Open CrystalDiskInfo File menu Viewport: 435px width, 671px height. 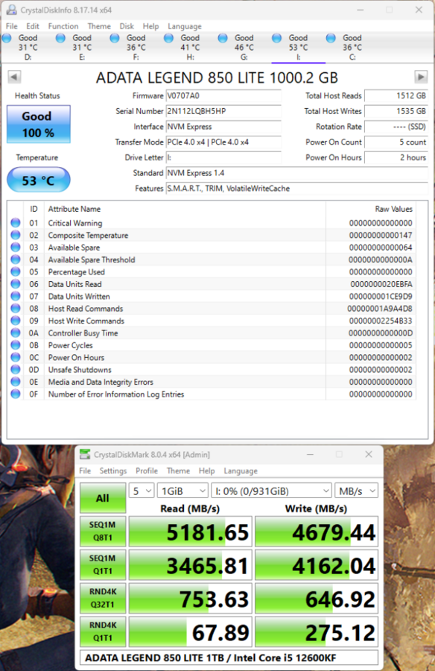12,26
